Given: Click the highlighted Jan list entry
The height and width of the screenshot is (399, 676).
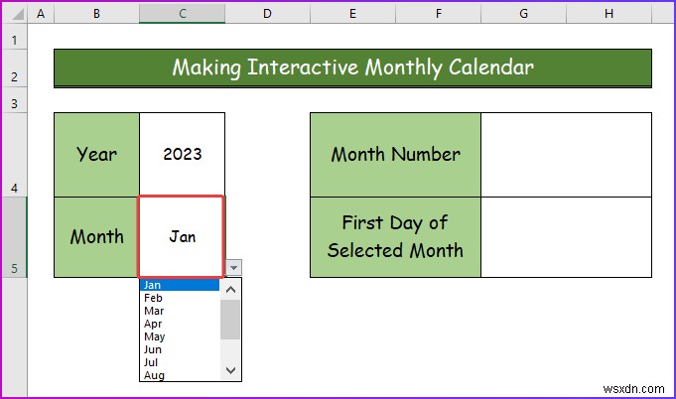Looking at the screenshot, I should (x=180, y=285).
